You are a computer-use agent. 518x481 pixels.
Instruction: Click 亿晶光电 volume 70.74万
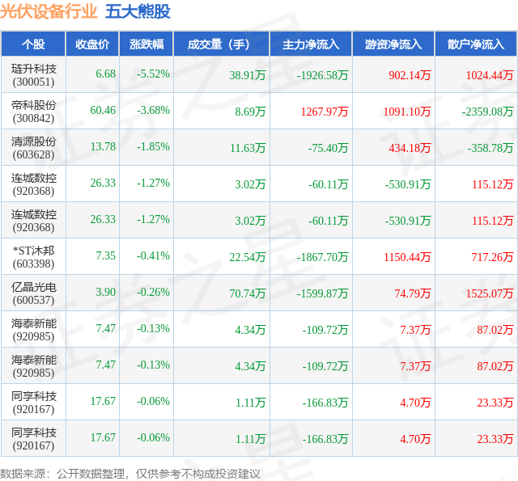pos(248,293)
